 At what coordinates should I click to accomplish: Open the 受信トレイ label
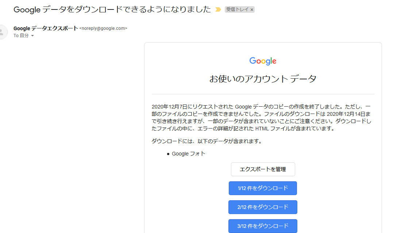coord(237,9)
